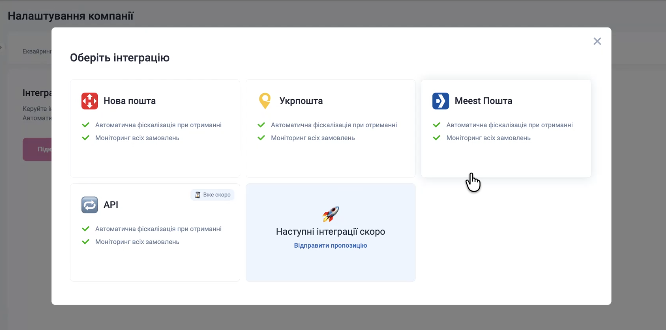Click green checkmark beside Meest order monitoring

436,138
